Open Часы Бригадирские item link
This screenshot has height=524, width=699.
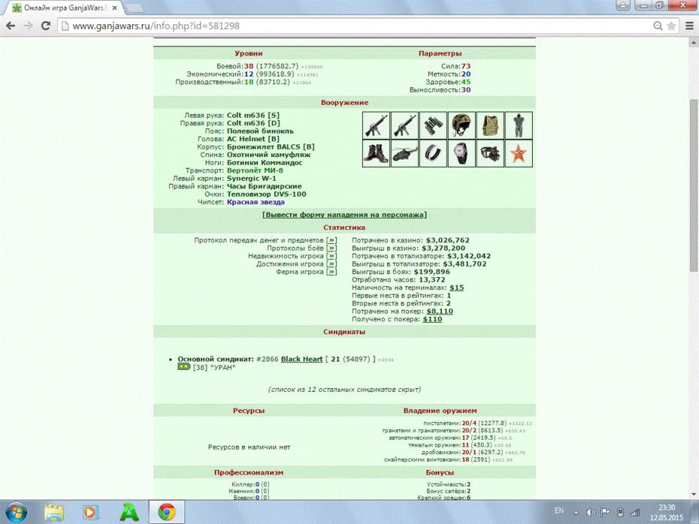[x=265, y=186]
